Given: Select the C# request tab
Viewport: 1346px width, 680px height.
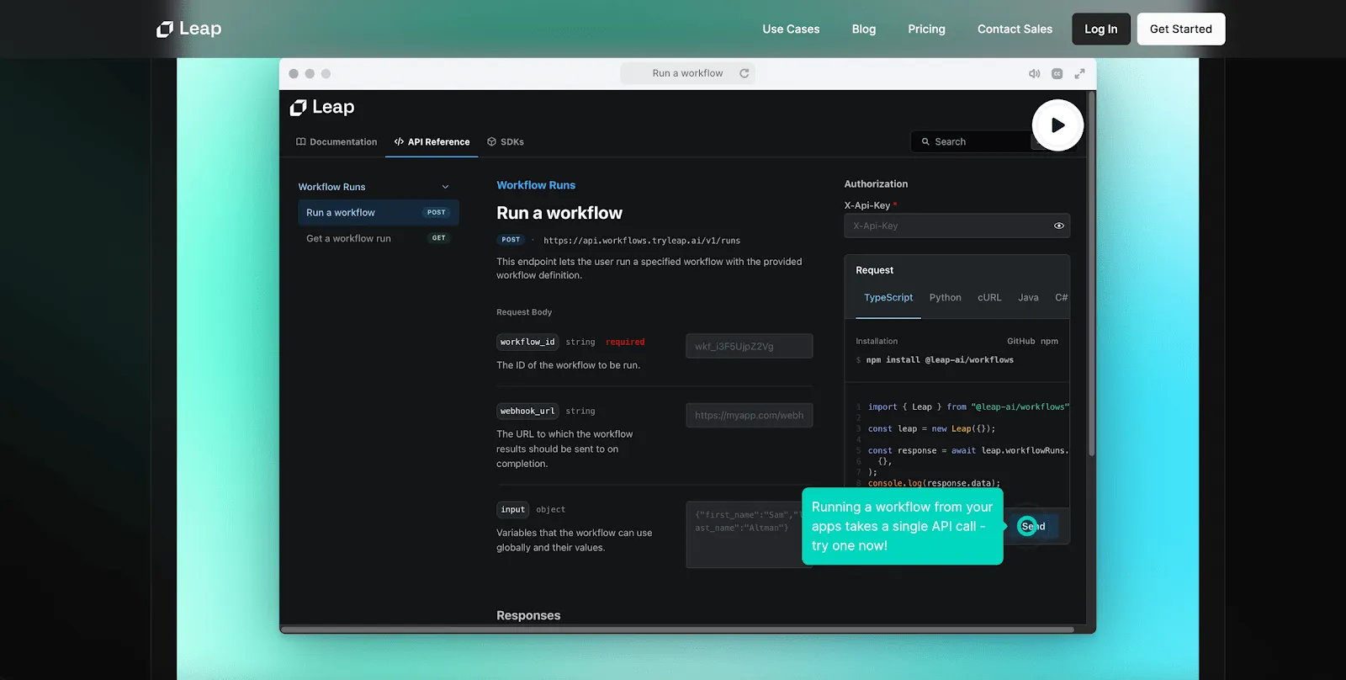Looking at the screenshot, I should click(x=1061, y=298).
